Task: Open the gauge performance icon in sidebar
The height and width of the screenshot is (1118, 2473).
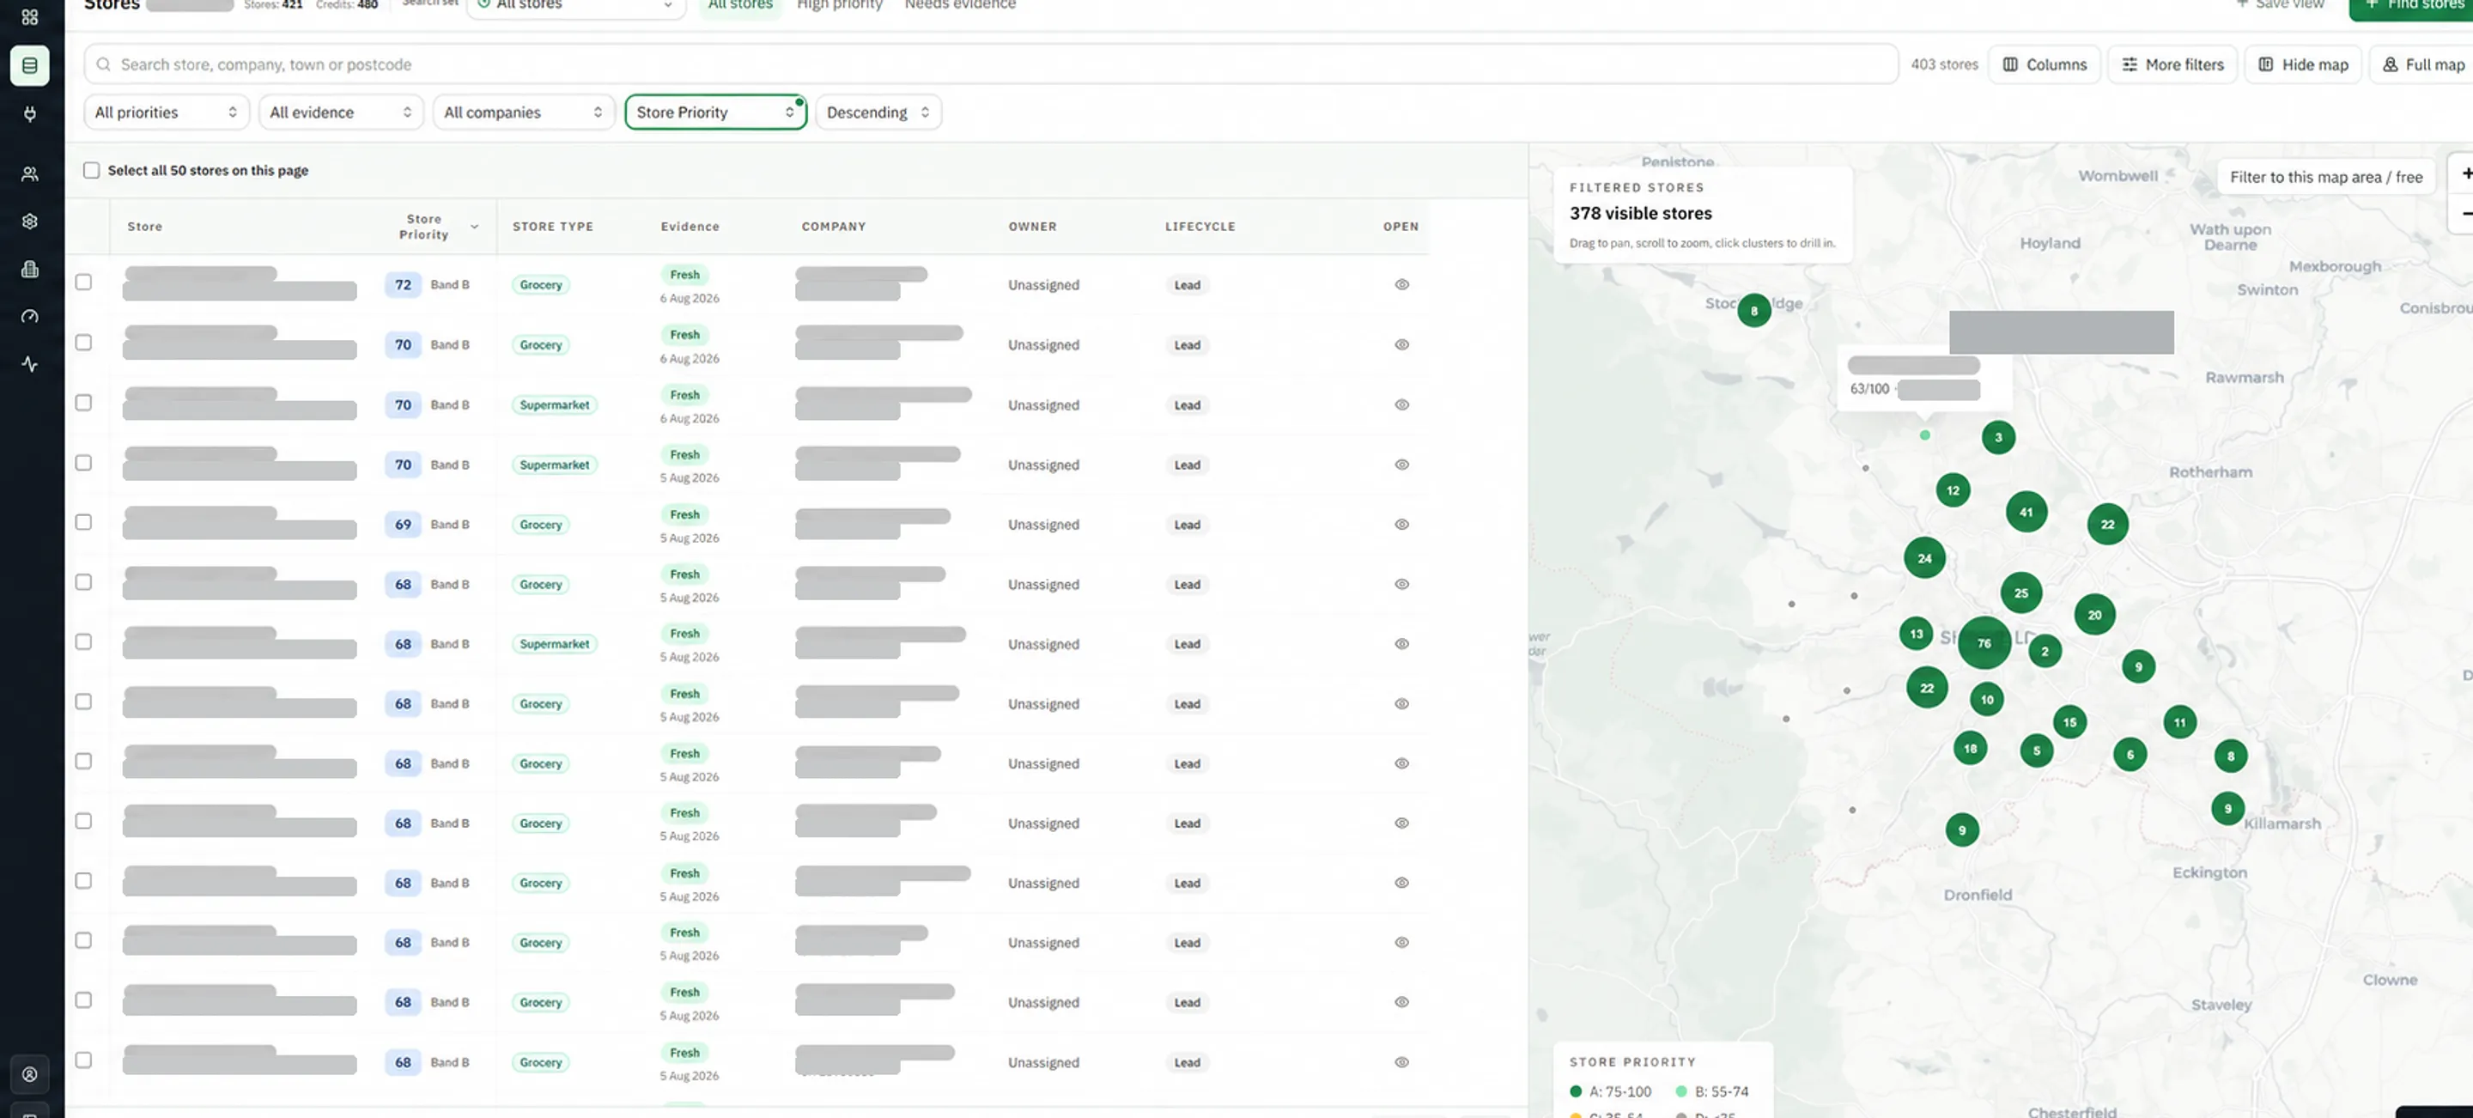Action: pyautogui.click(x=30, y=317)
